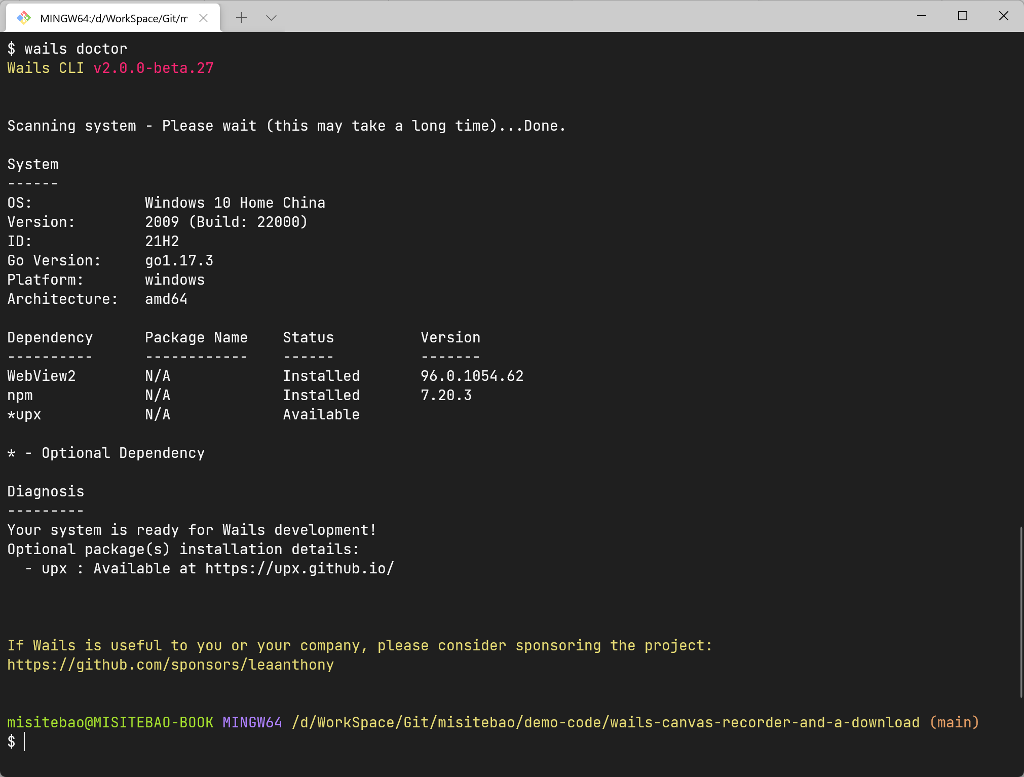Click the github.com/sponsors/leaanthony link
Image resolution: width=1024 pixels, height=777 pixels.
pos(170,664)
